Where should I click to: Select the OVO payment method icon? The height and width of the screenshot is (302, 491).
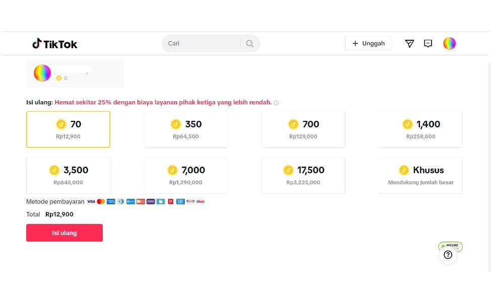(151, 201)
